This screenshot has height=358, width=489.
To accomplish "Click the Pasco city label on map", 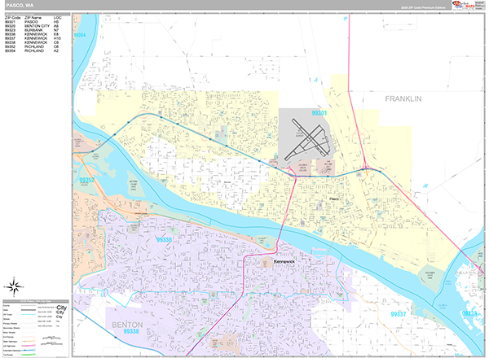I will [333, 198].
